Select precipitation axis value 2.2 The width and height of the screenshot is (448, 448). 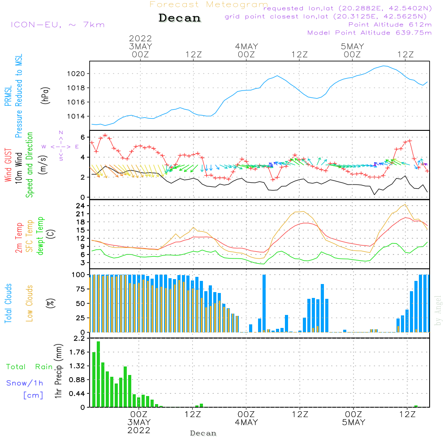click(x=79, y=339)
